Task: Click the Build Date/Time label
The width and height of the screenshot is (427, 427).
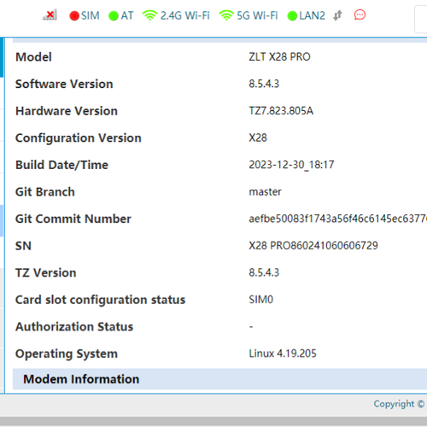Action: click(x=61, y=165)
